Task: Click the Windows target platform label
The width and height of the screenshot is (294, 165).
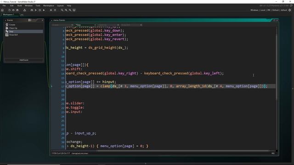Action: coord(254,10)
